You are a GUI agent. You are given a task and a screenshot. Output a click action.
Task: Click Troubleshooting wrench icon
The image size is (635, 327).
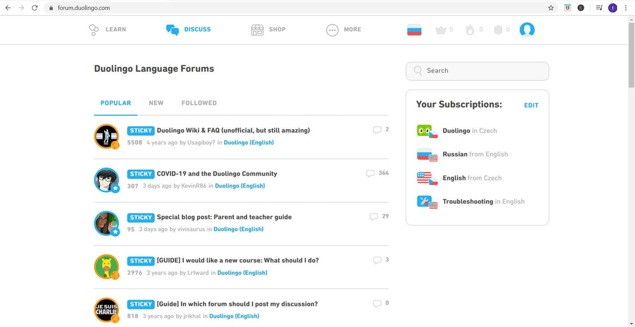coord(428,202)
